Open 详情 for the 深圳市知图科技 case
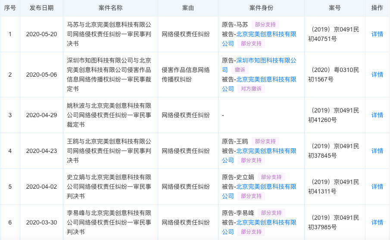The width and height of the screenshot is (390, 240). click(x=377, y=75)
